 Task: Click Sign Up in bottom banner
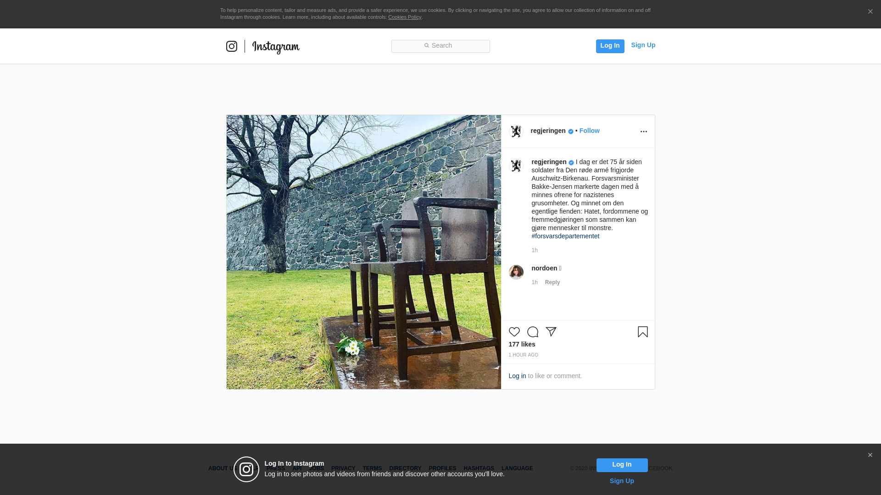click(622, 481)
